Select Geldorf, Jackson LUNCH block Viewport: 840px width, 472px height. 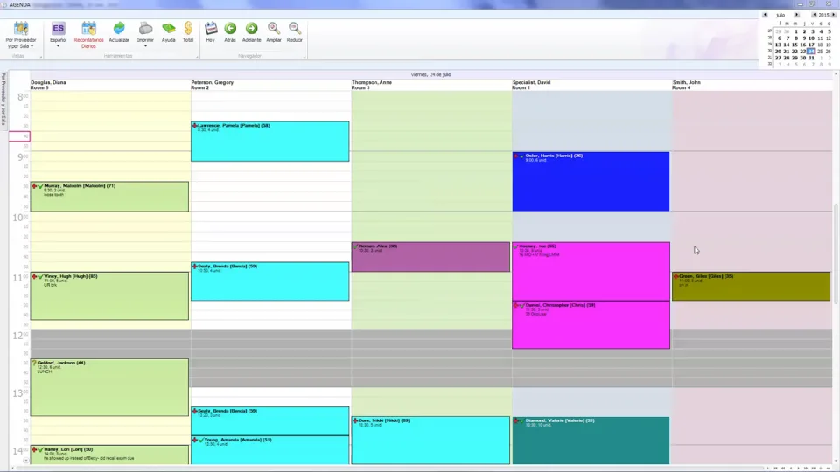109,387
